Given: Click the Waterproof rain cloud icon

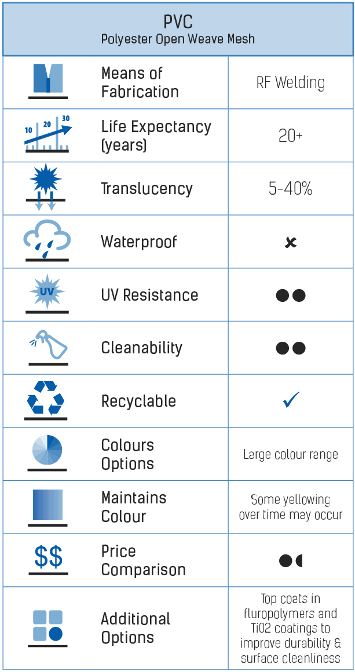Looking at the screenshot, I should (47, 241).
